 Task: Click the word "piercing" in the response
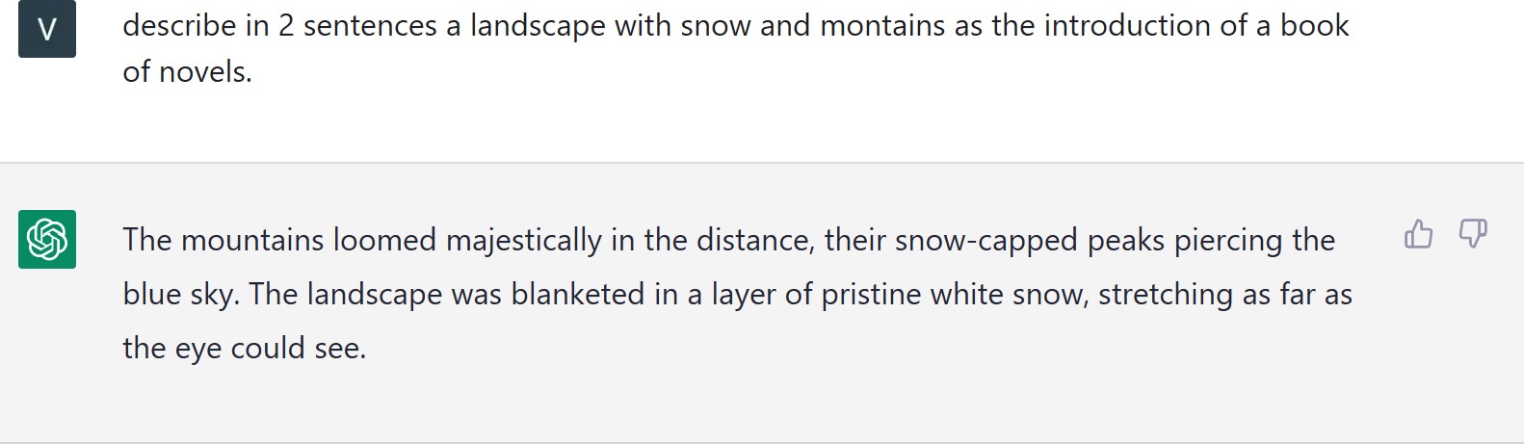(x=1227, y=241)
